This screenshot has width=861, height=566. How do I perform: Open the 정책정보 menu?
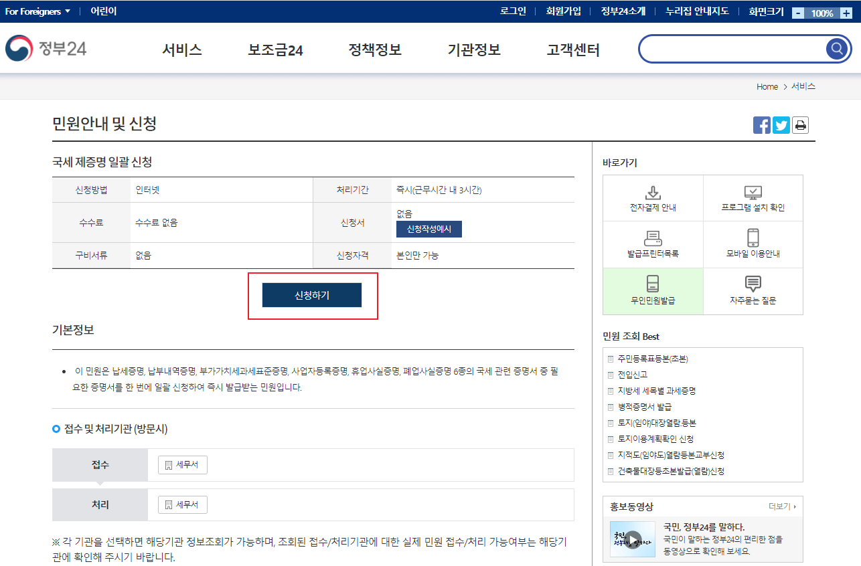[x=375, y=50]
